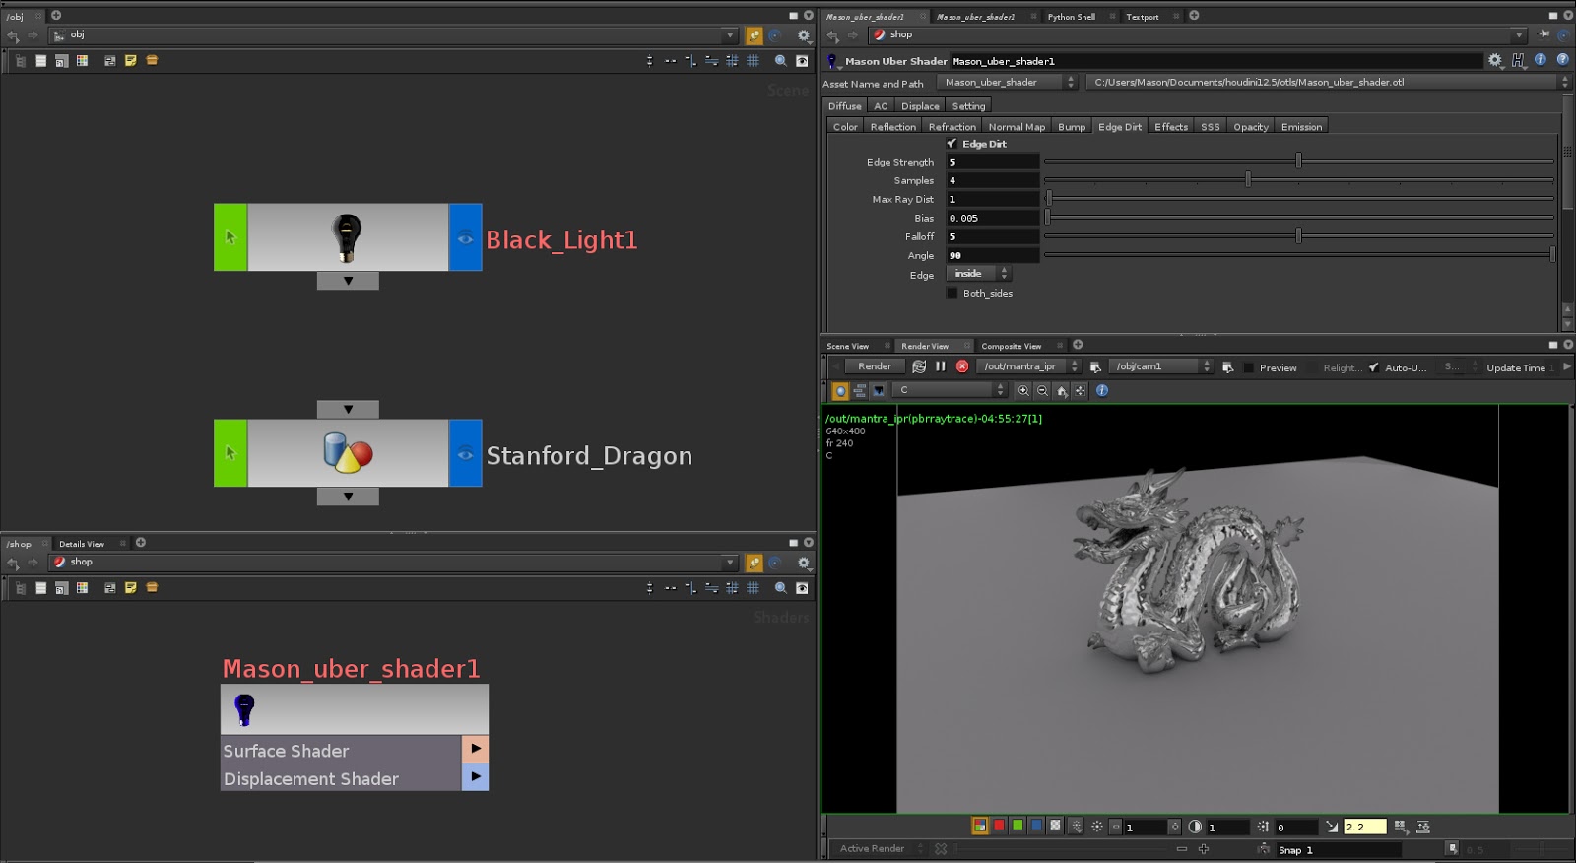Open the render view info help icon
The image size is (1576, 863).
1102,391
